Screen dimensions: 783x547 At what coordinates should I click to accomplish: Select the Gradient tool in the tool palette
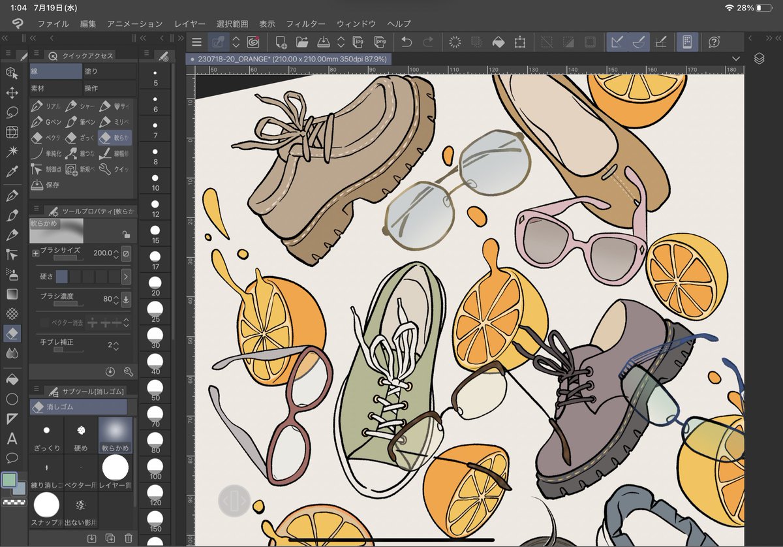[x=12, y=294]
